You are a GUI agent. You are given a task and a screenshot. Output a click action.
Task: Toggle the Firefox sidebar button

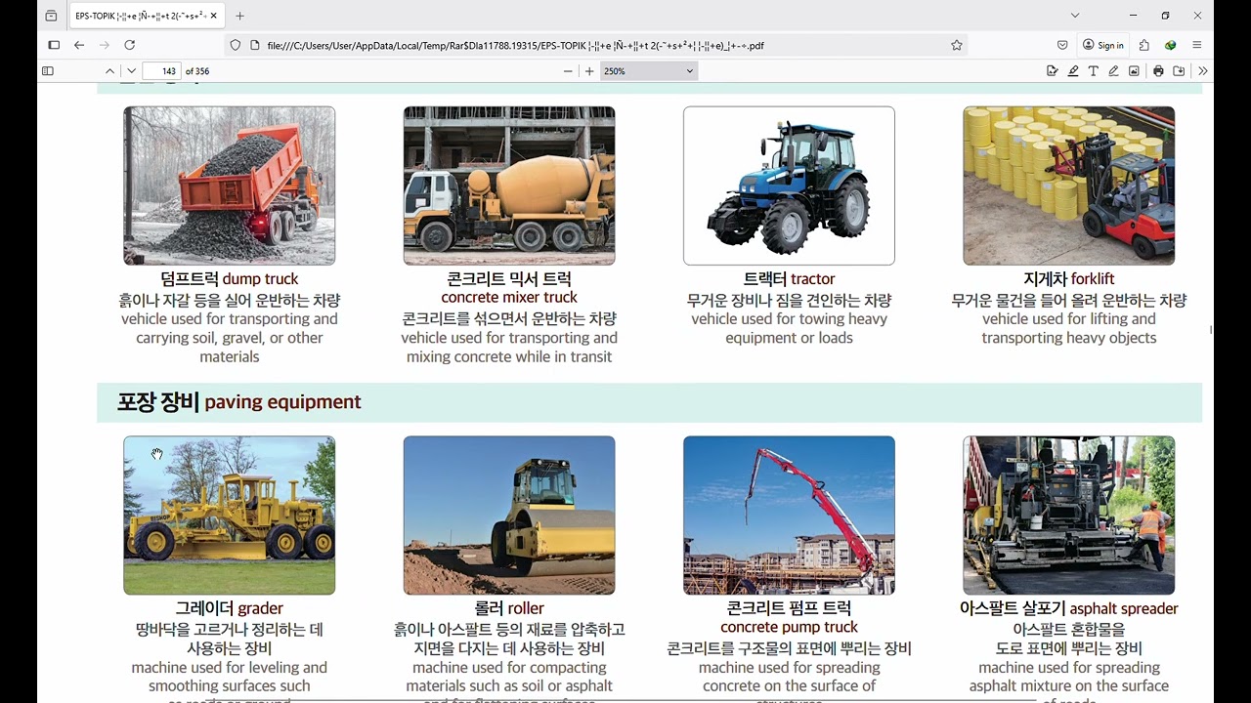pos(54,45)
